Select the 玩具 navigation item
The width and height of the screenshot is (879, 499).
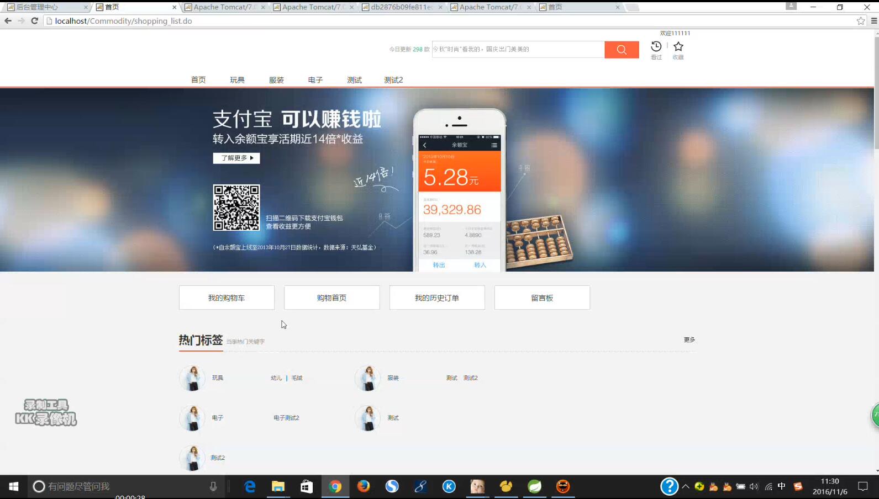click(237, 80)
